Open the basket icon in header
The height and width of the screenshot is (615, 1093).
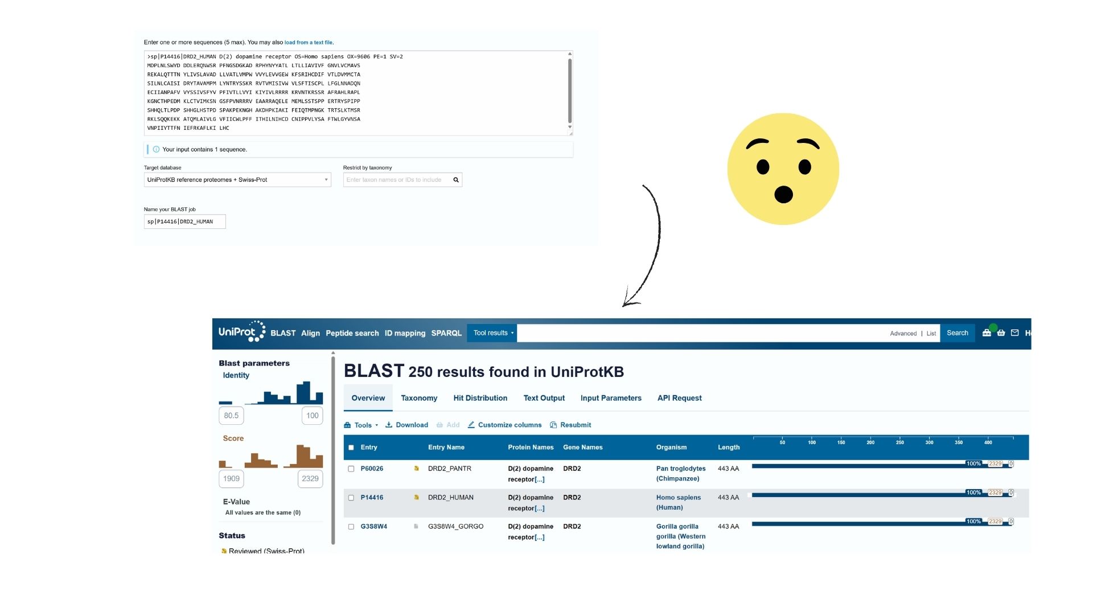tap(1001, 333)
